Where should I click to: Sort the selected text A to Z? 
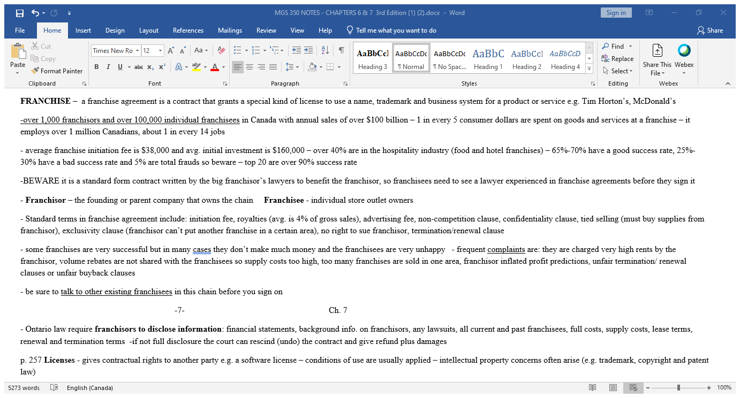(325, 50)
